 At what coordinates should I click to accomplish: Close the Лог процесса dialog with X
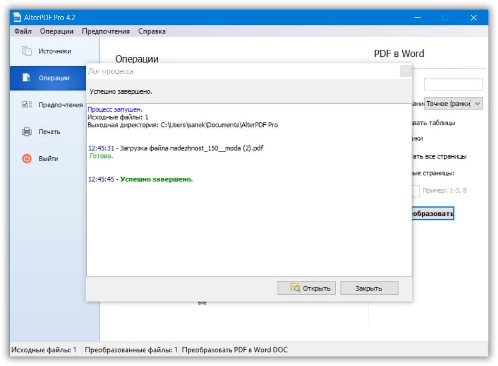click(406, 71)
